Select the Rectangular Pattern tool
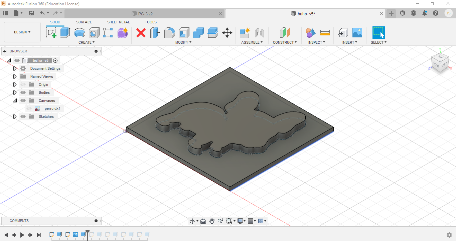The image size is (456, 241). click(x=108, y=33)
